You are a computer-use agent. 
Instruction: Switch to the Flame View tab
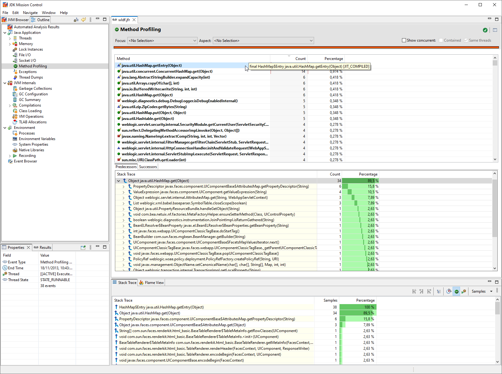click(x=152, y=282)
